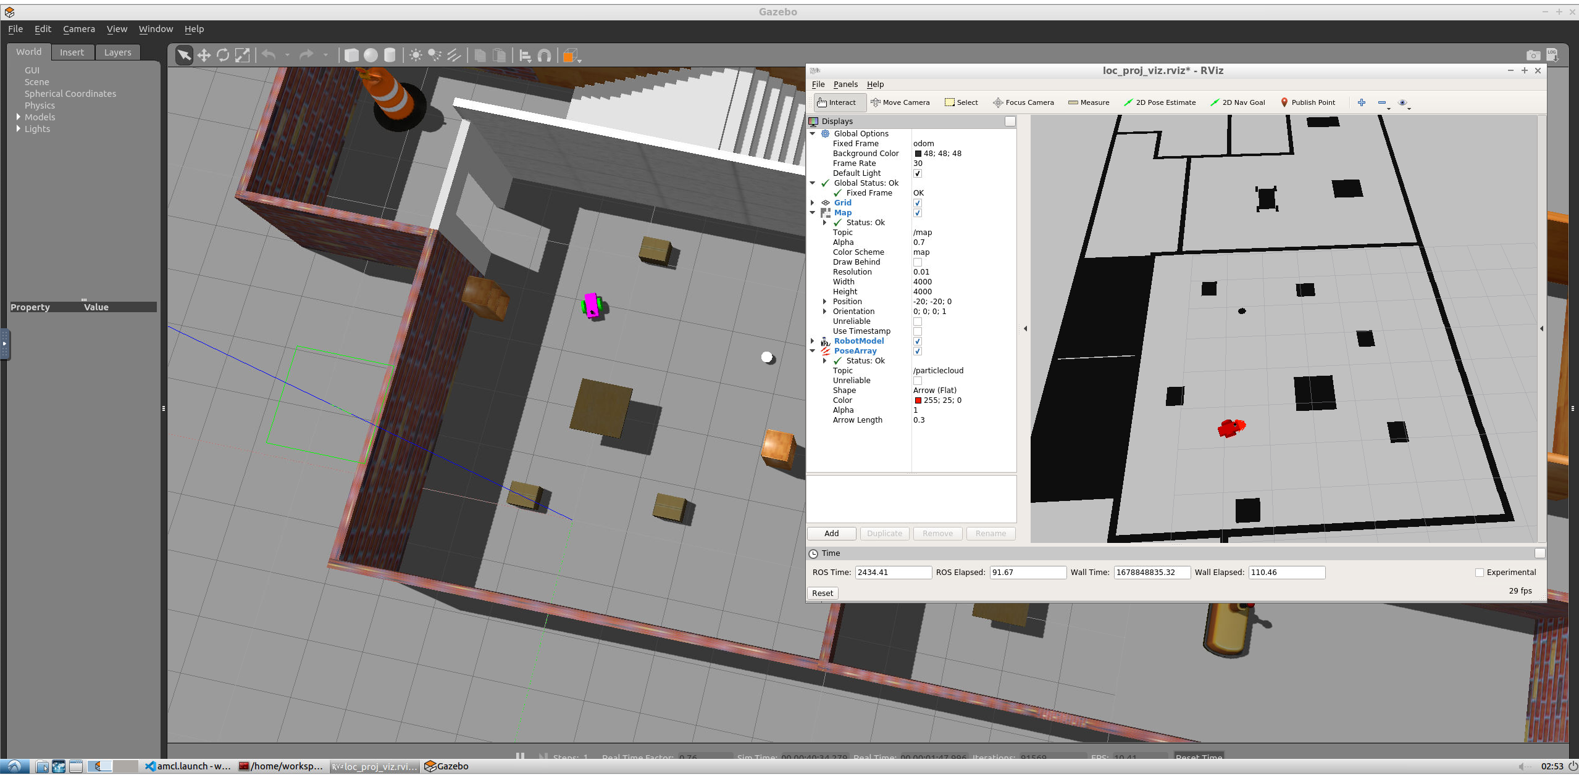Screen dimensions: 1579x778
Task: Click the Redo arrow in Gazebo toolbar
Action: click(x=306, y=56)
